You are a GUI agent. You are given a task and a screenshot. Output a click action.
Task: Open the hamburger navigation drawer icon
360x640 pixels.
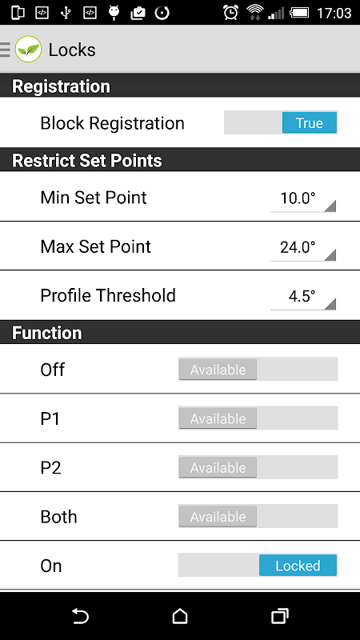(5, 50)
